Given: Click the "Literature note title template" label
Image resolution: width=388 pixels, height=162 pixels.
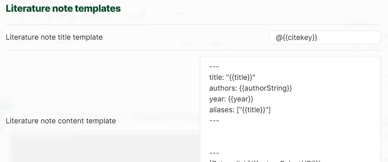Looking at the screenshot, I should tap(54, 37).
